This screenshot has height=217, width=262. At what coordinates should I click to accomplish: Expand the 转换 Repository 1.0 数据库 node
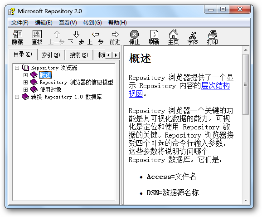[17, 97]
